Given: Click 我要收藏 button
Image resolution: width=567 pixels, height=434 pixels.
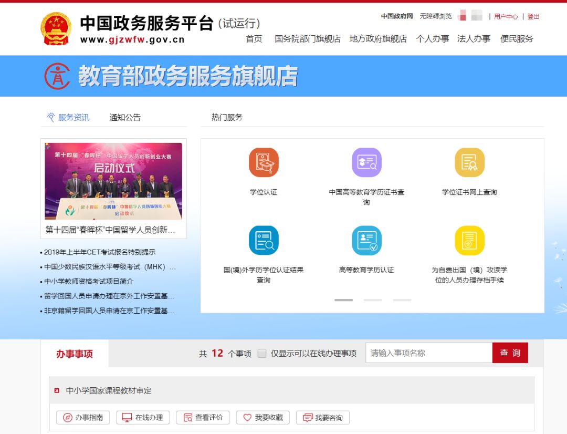Looking at the screenshot, I should coord(263,417).
